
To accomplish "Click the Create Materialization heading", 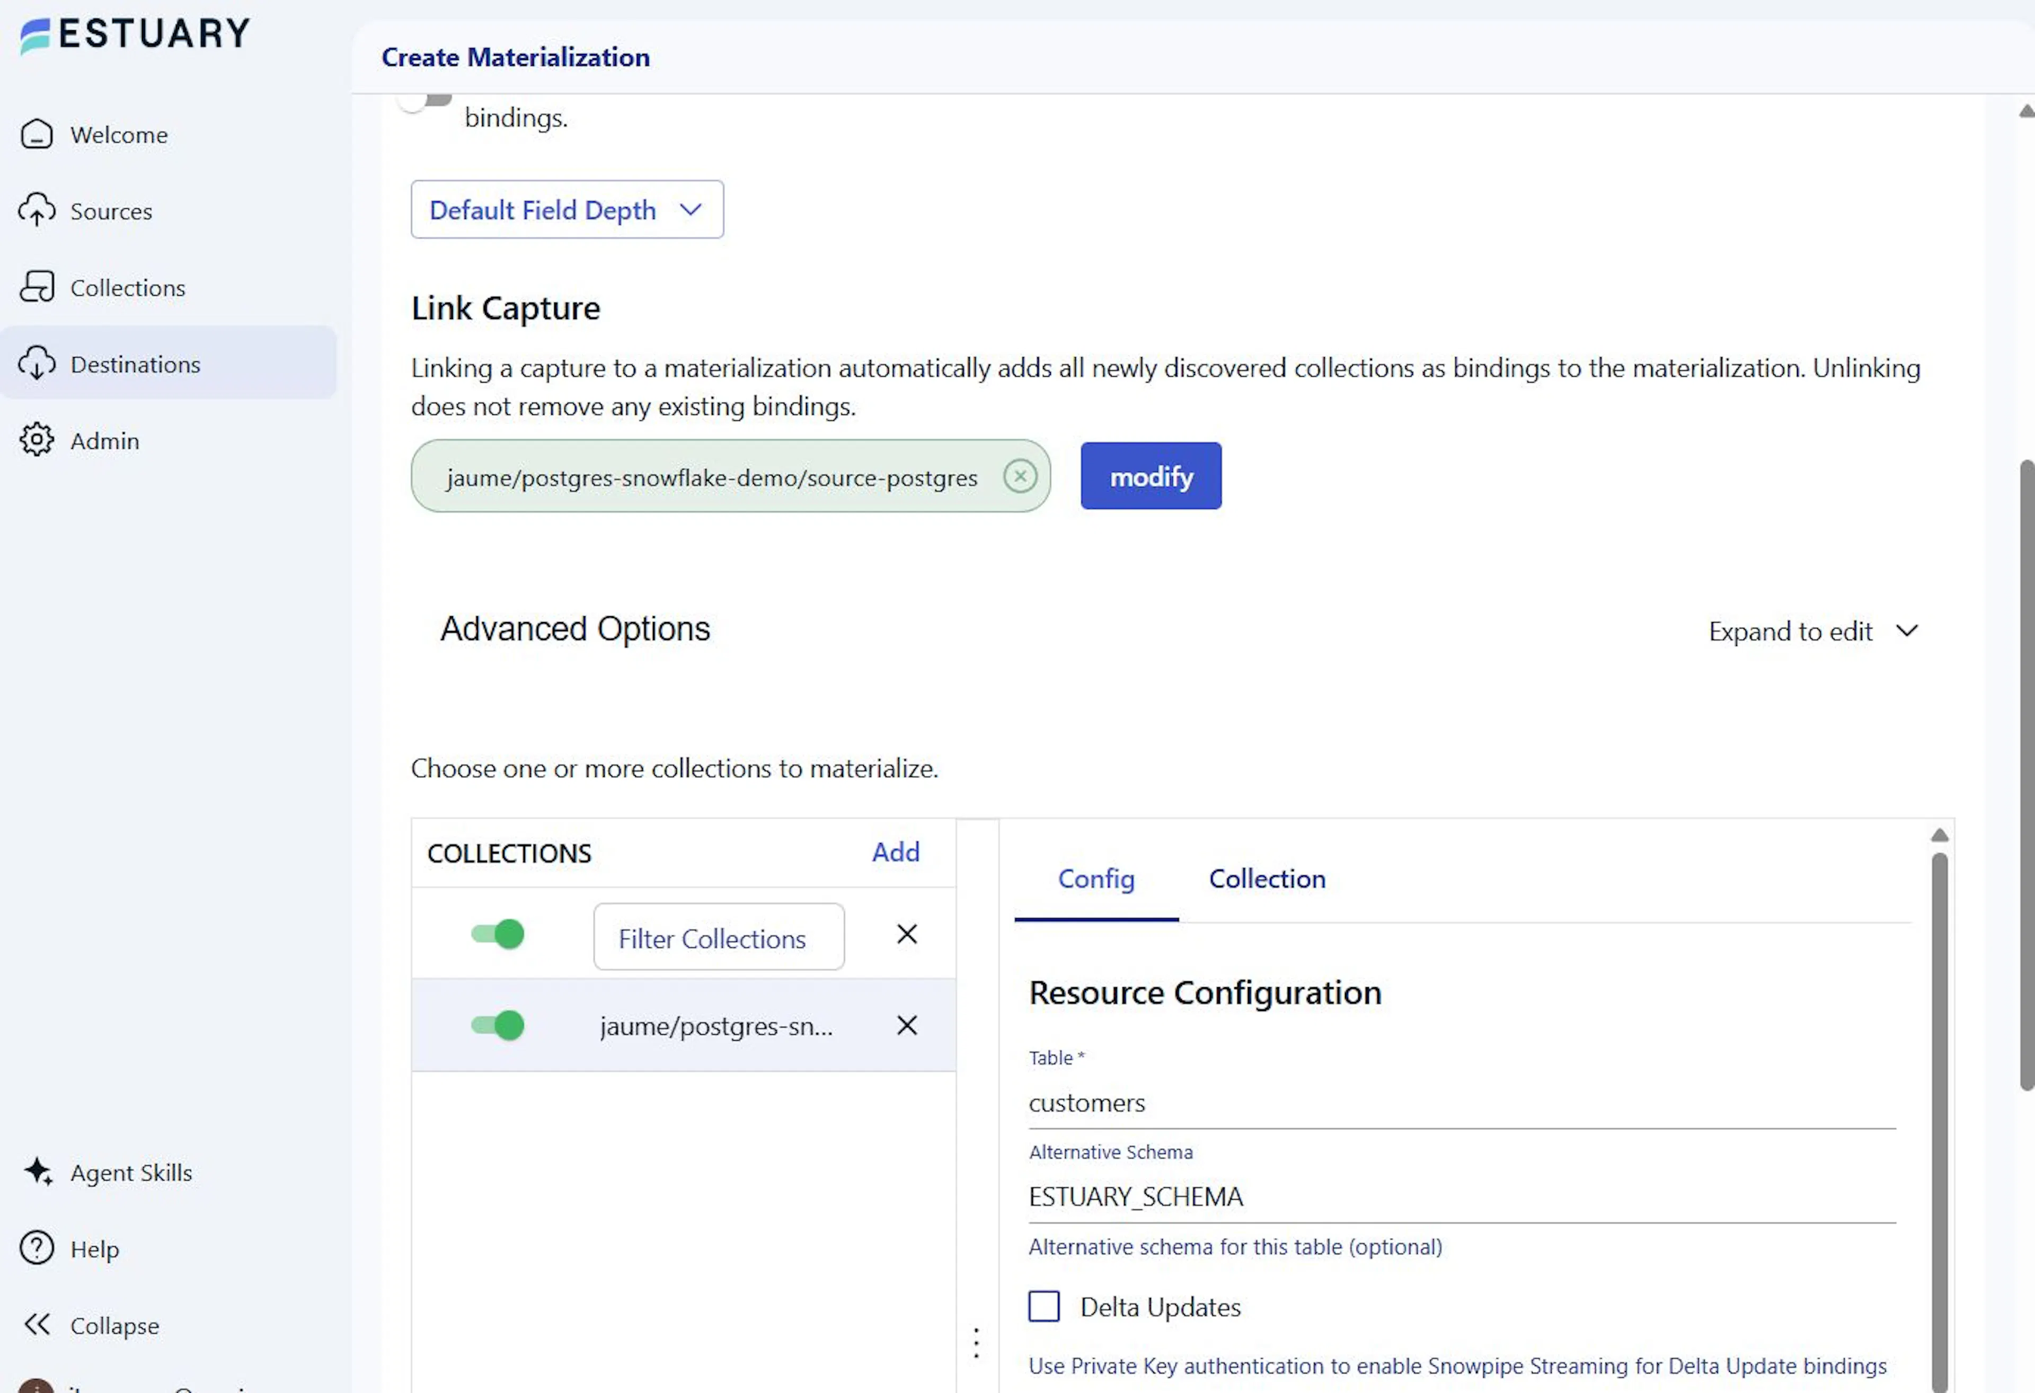I will 516,57.
